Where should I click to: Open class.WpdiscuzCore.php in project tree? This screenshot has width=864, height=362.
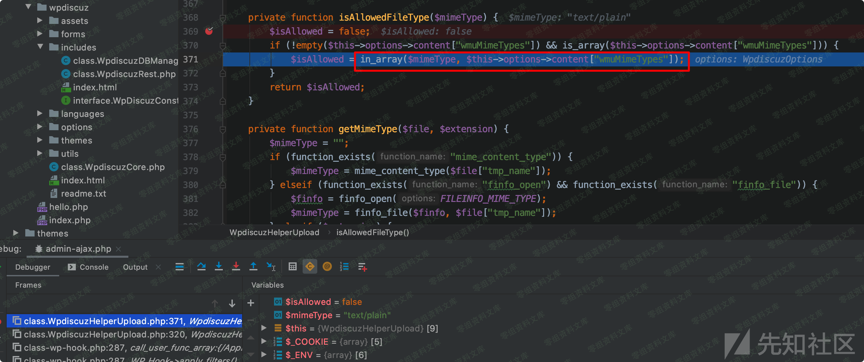tap(112, 167)
